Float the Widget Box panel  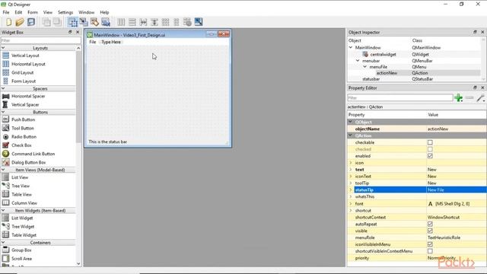click(70, 32)
